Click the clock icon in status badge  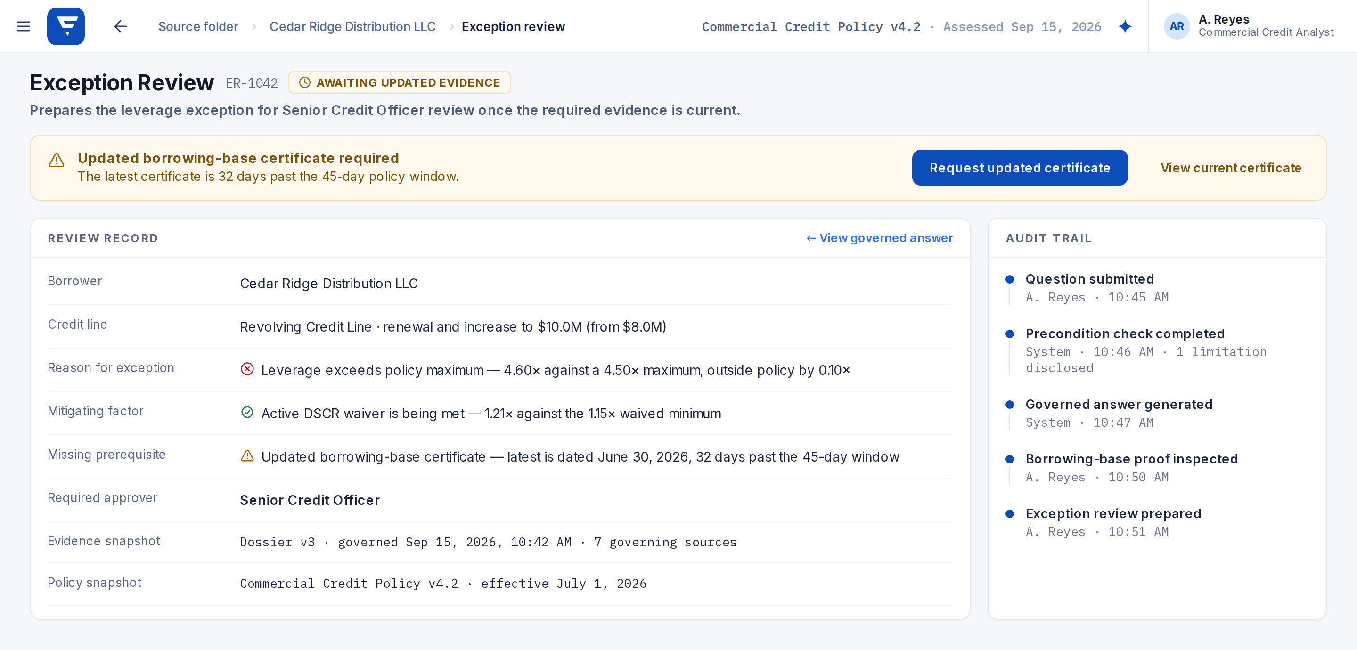(304, 83)
